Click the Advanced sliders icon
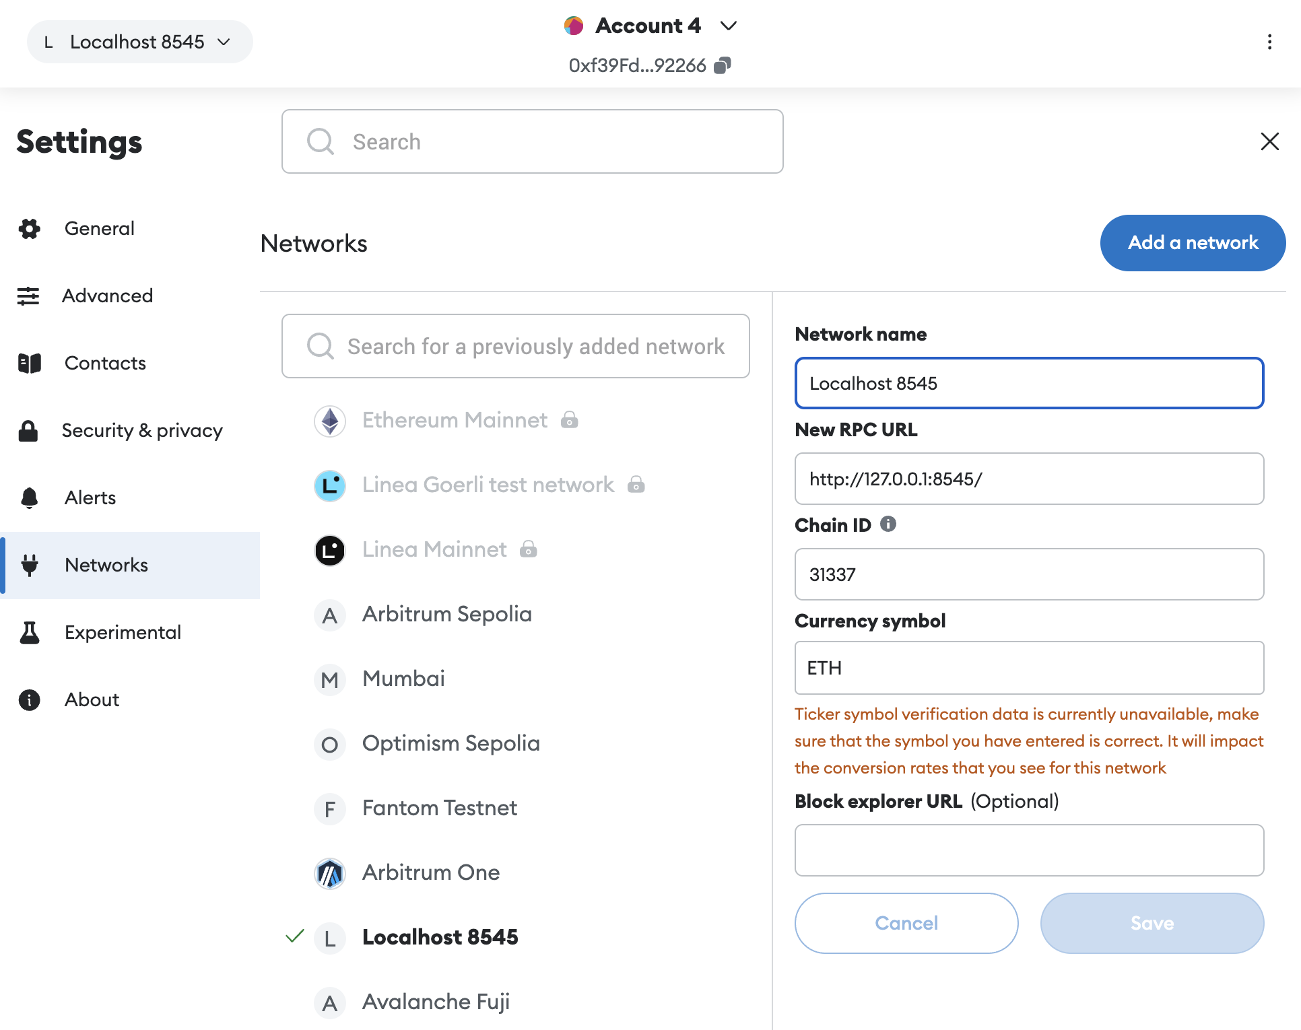Image resolution: width=1301 pixels, height=1030 pixels. [x=28, y=296]
